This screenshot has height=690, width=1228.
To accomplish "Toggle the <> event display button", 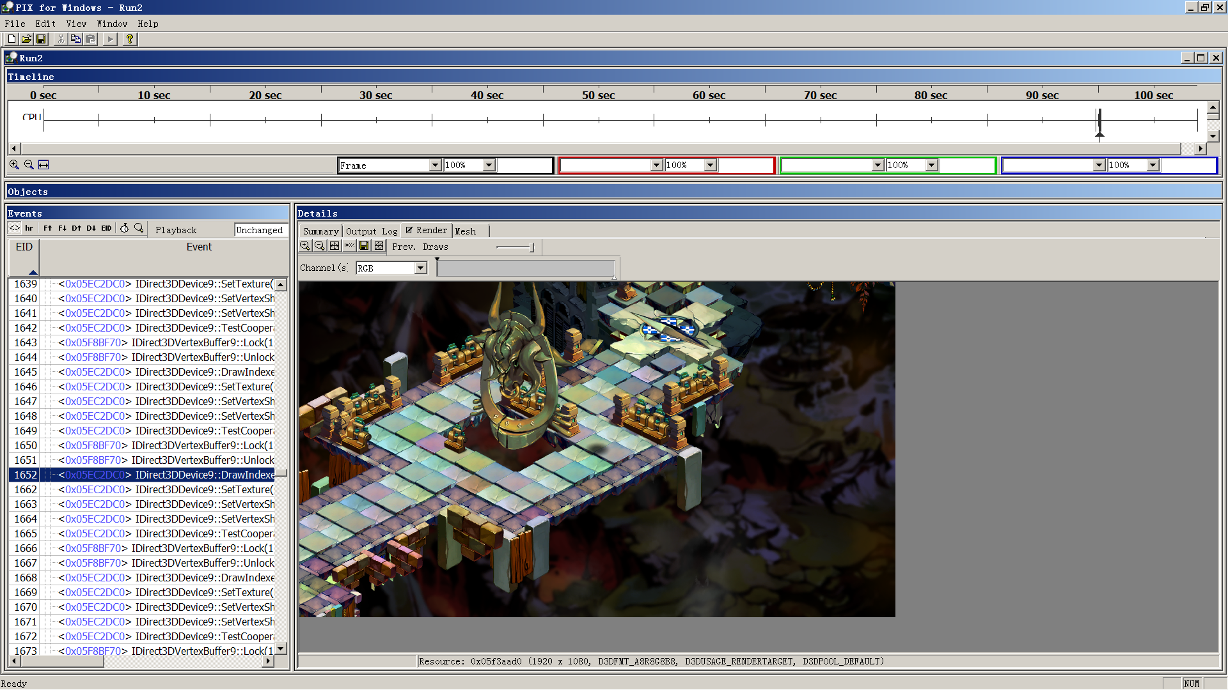I will [x=15, y=228].
